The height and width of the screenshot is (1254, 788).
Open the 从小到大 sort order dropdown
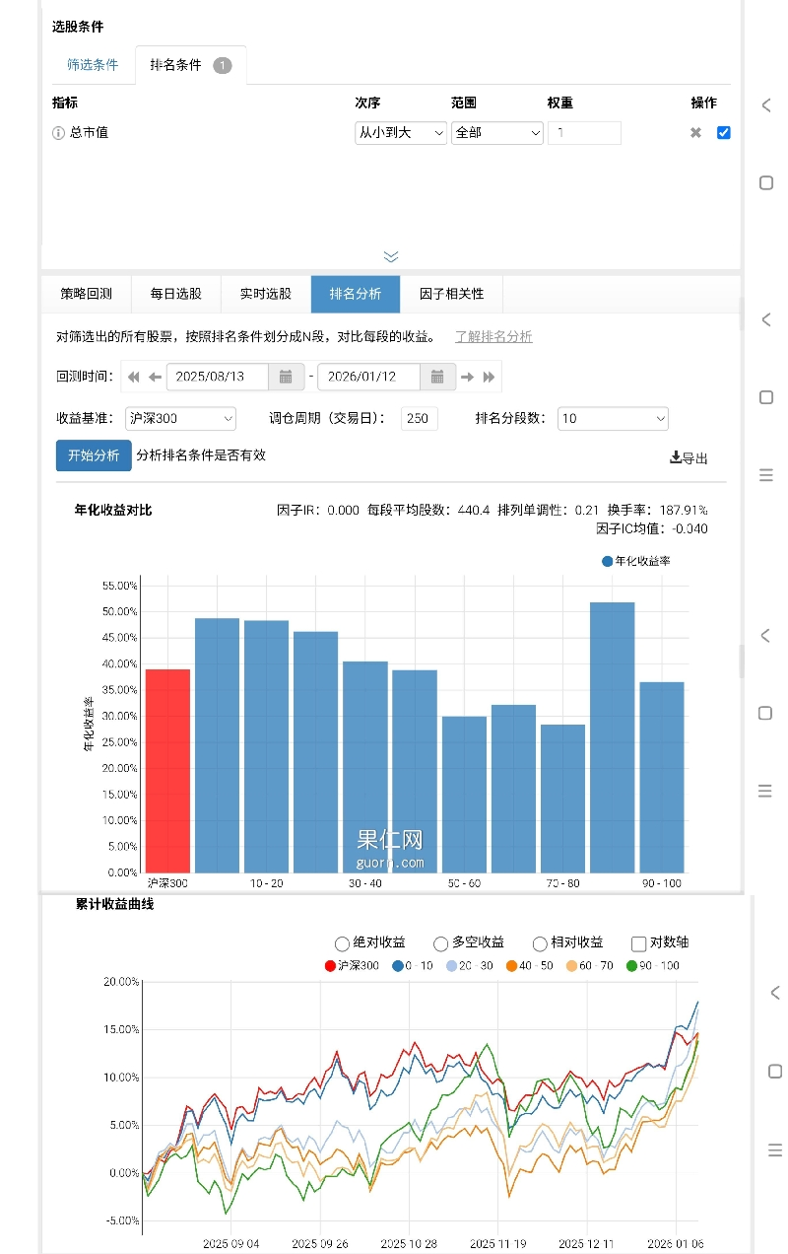coord(400,133)
